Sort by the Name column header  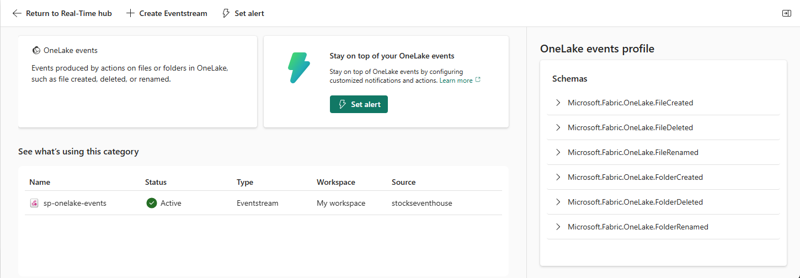coord(40,182)
